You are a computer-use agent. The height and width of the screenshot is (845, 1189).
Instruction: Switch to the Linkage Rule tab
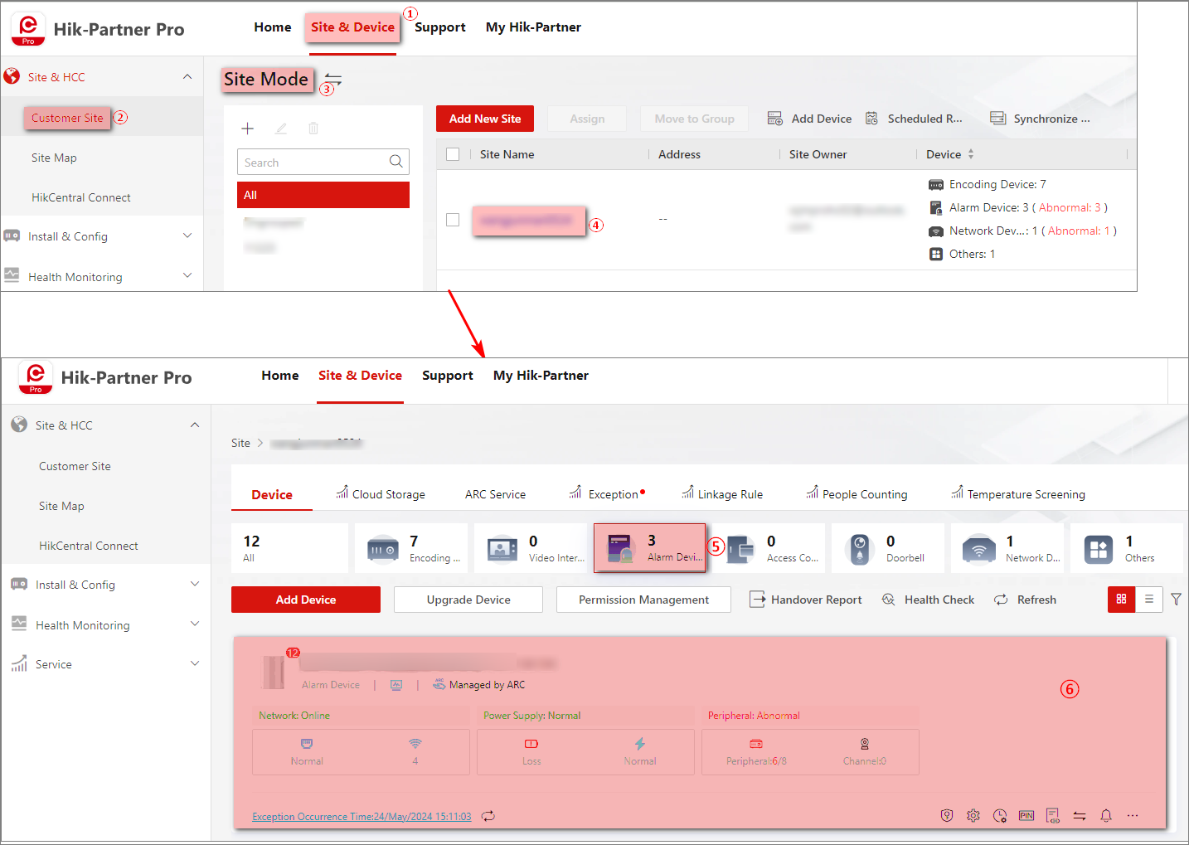click(x=722, y=493)
